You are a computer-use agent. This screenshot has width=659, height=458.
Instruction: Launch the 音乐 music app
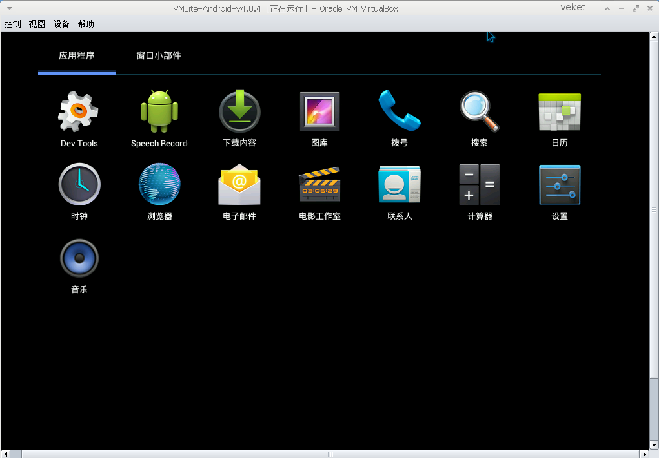[79, 266]
